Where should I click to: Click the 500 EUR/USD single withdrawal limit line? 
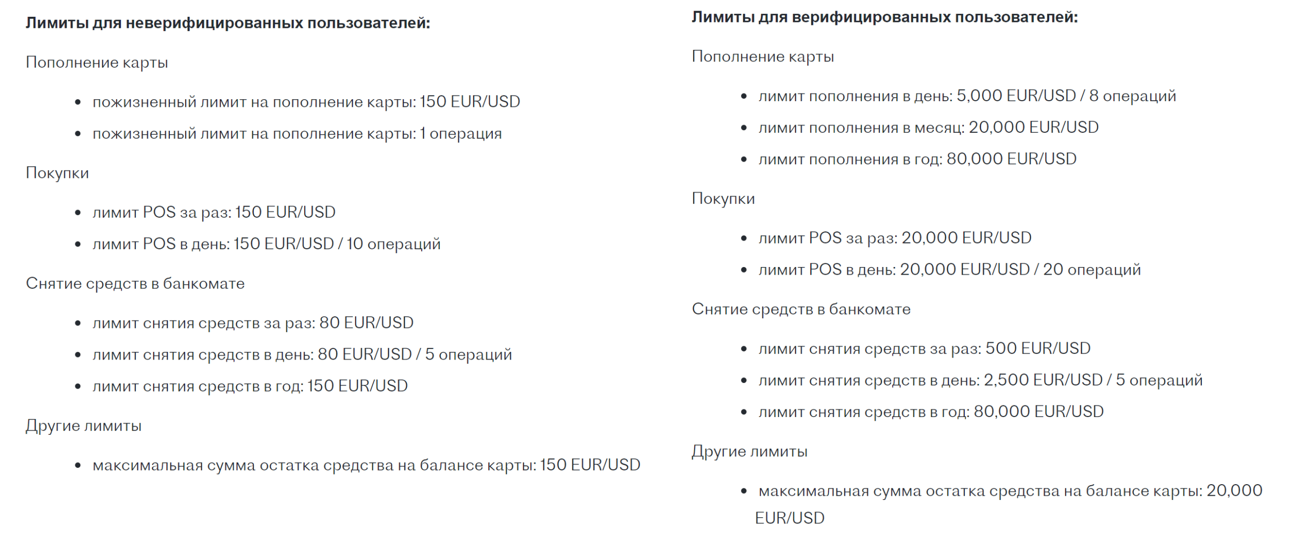[x=925, y=349]
